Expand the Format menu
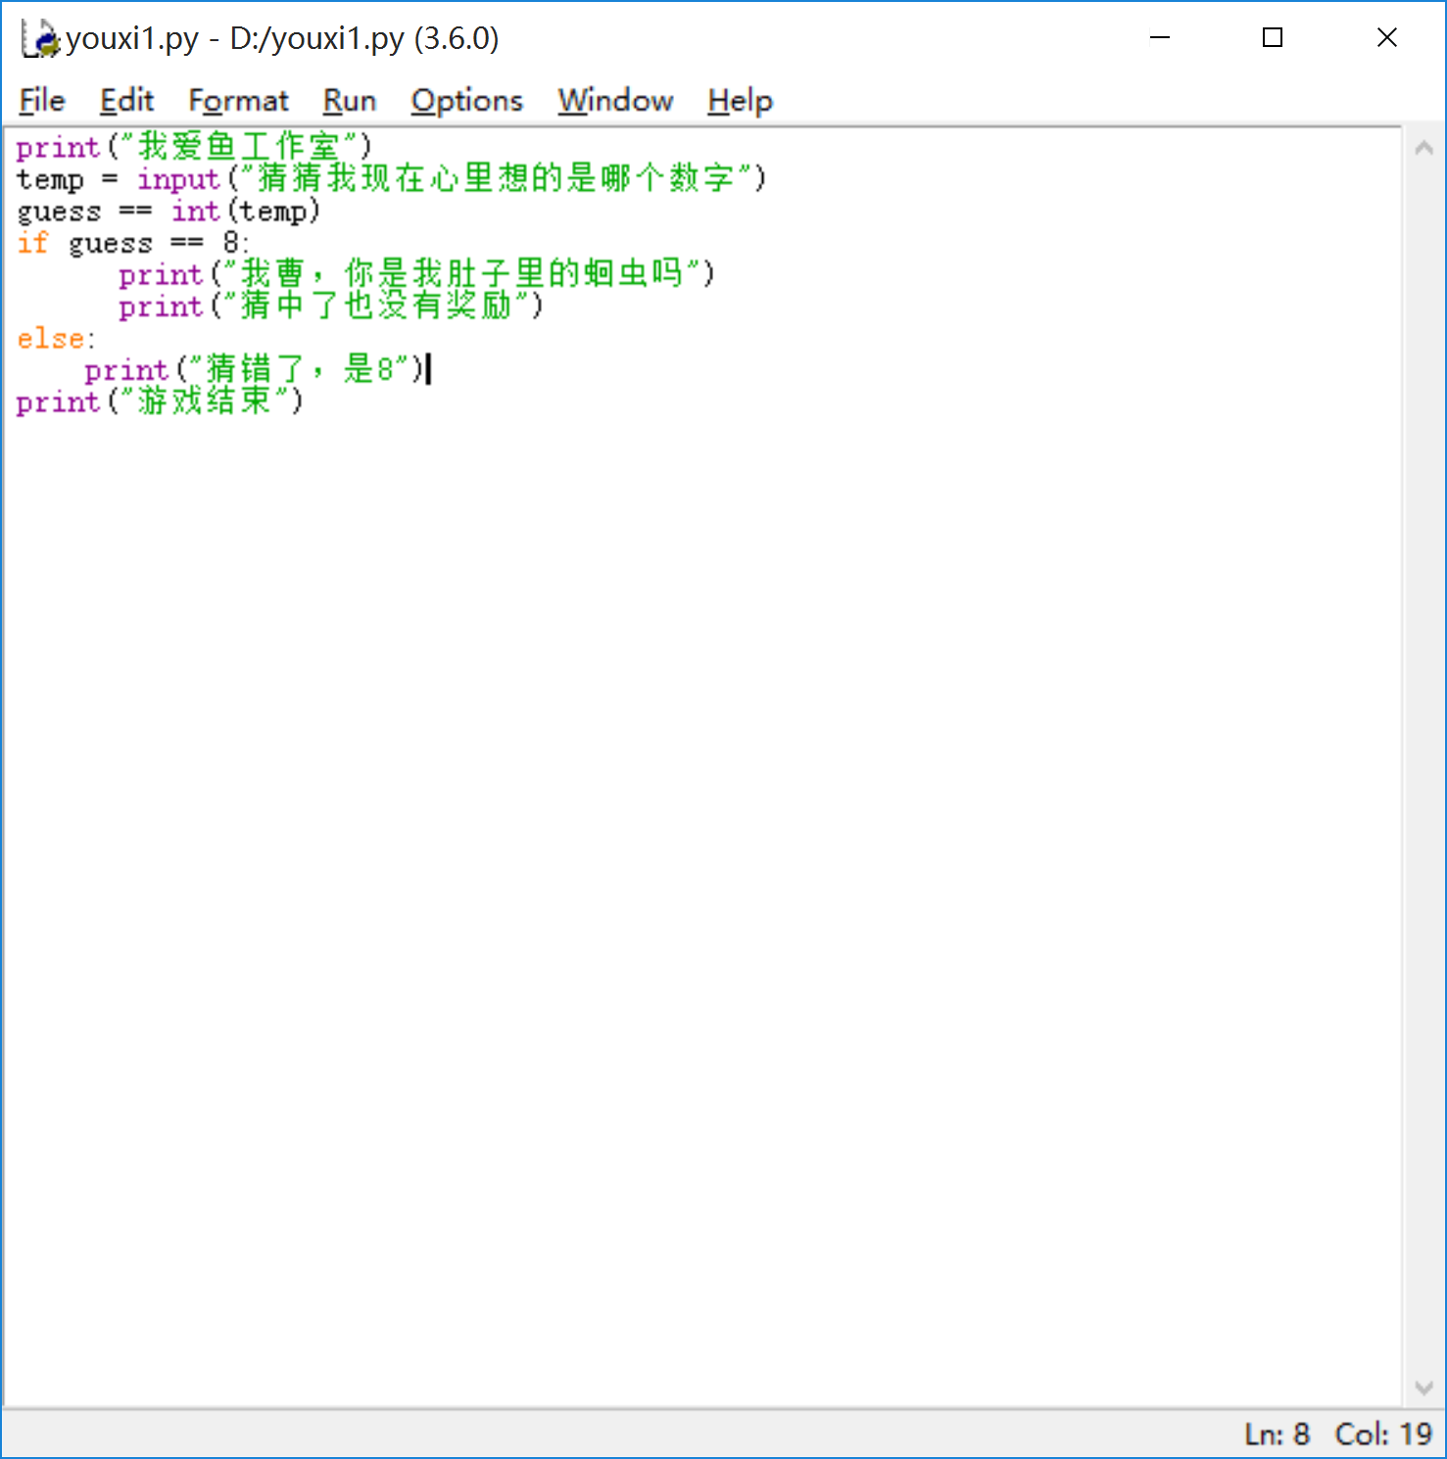The width and height of the screenshot is (1447, 1459). point(238,101)
